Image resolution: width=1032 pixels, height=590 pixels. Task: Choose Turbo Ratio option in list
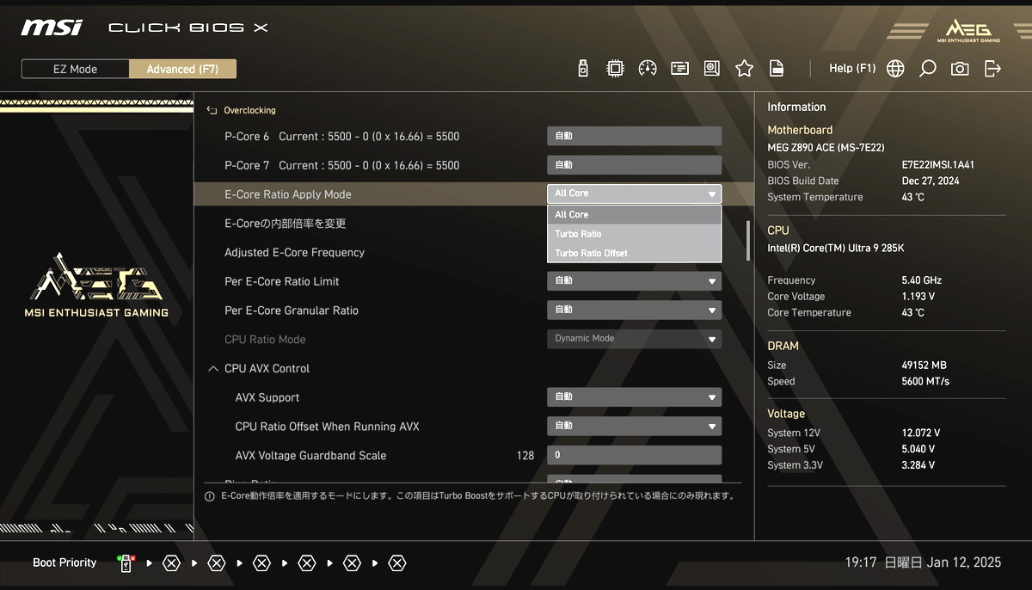click(635, 234)
